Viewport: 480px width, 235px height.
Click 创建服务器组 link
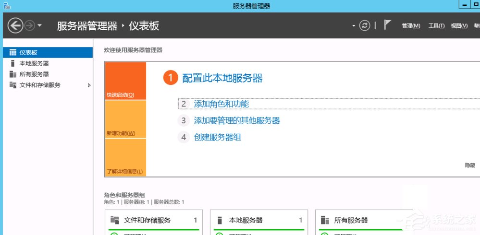[217, 137]
